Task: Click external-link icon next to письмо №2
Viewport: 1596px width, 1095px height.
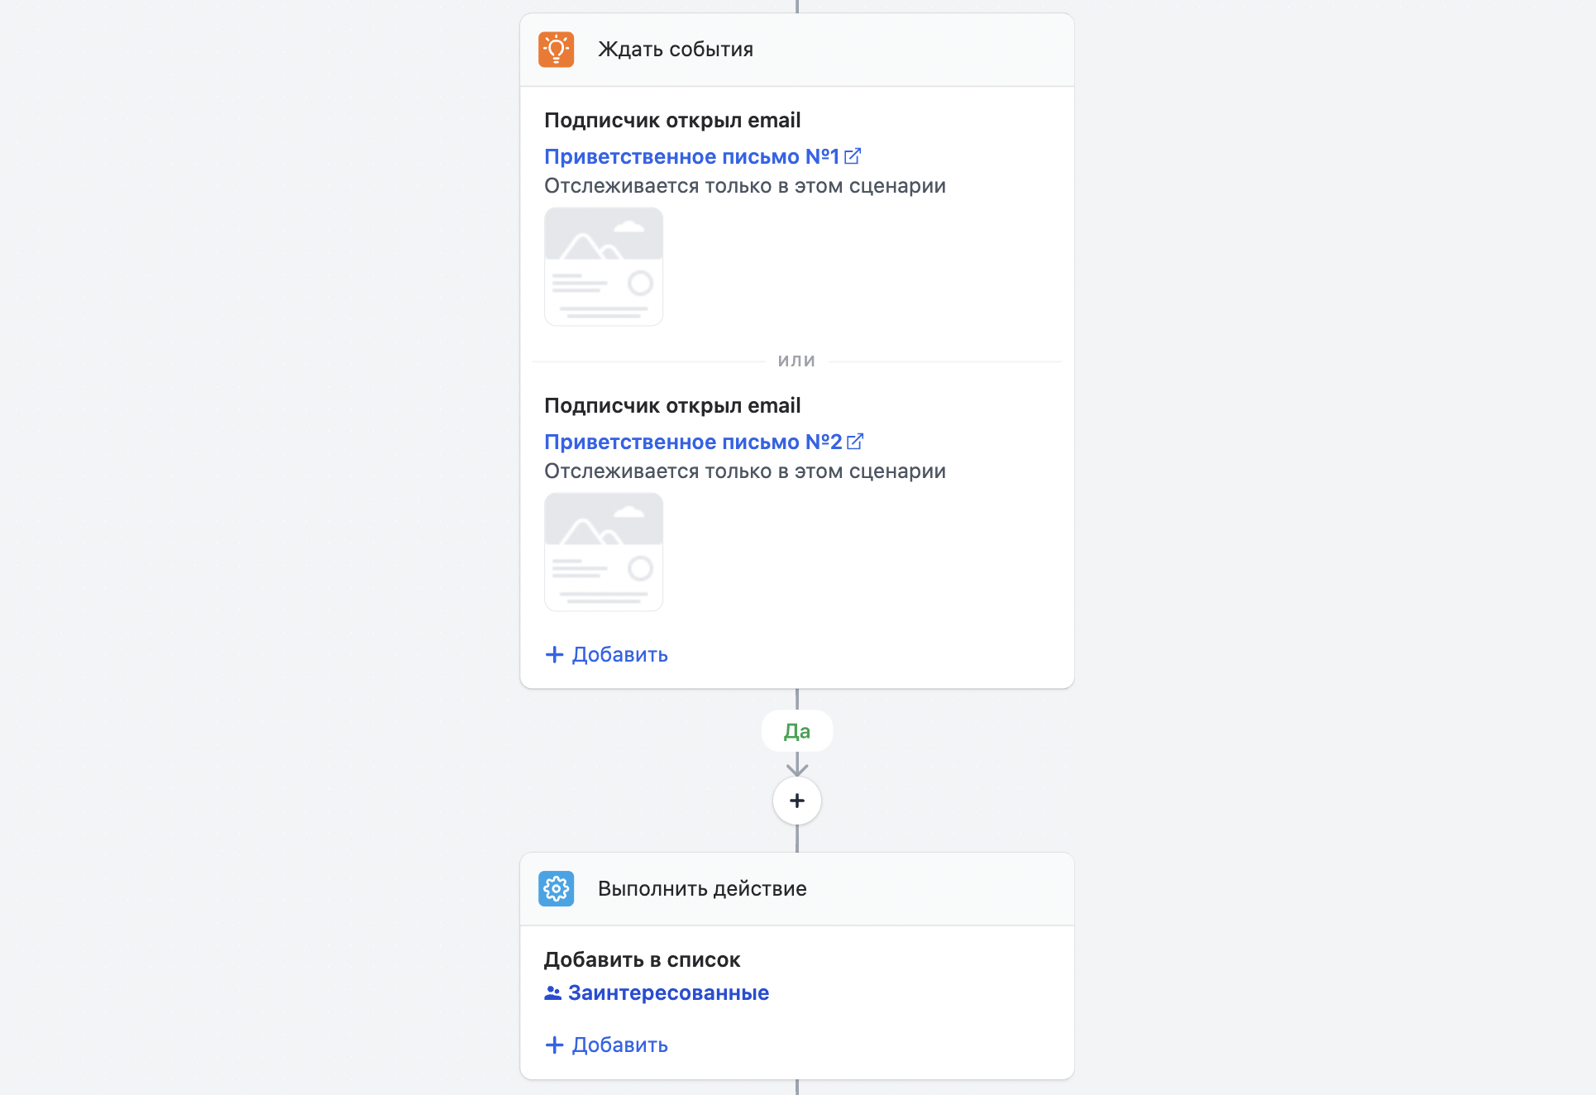Action: [x=855, y=441]
